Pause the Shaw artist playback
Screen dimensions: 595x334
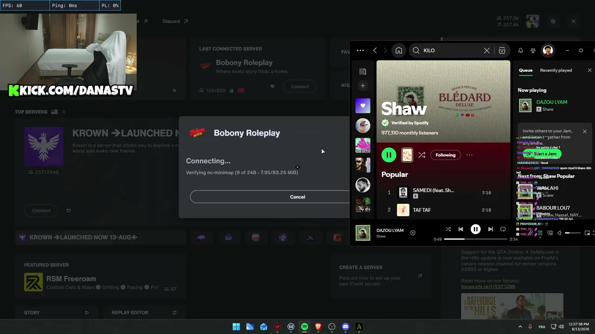coord(389,155)
